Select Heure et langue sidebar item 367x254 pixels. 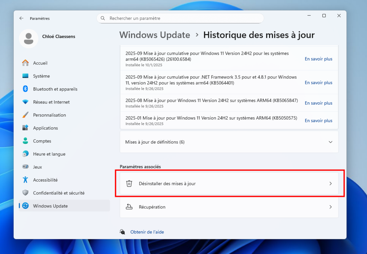49,154
